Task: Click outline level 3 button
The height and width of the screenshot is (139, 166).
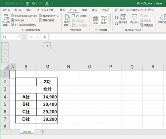Action: 5,60
